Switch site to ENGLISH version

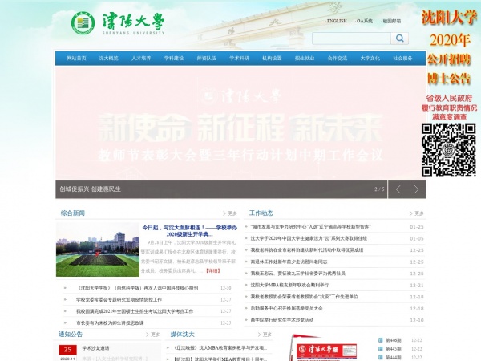[337, 21]
